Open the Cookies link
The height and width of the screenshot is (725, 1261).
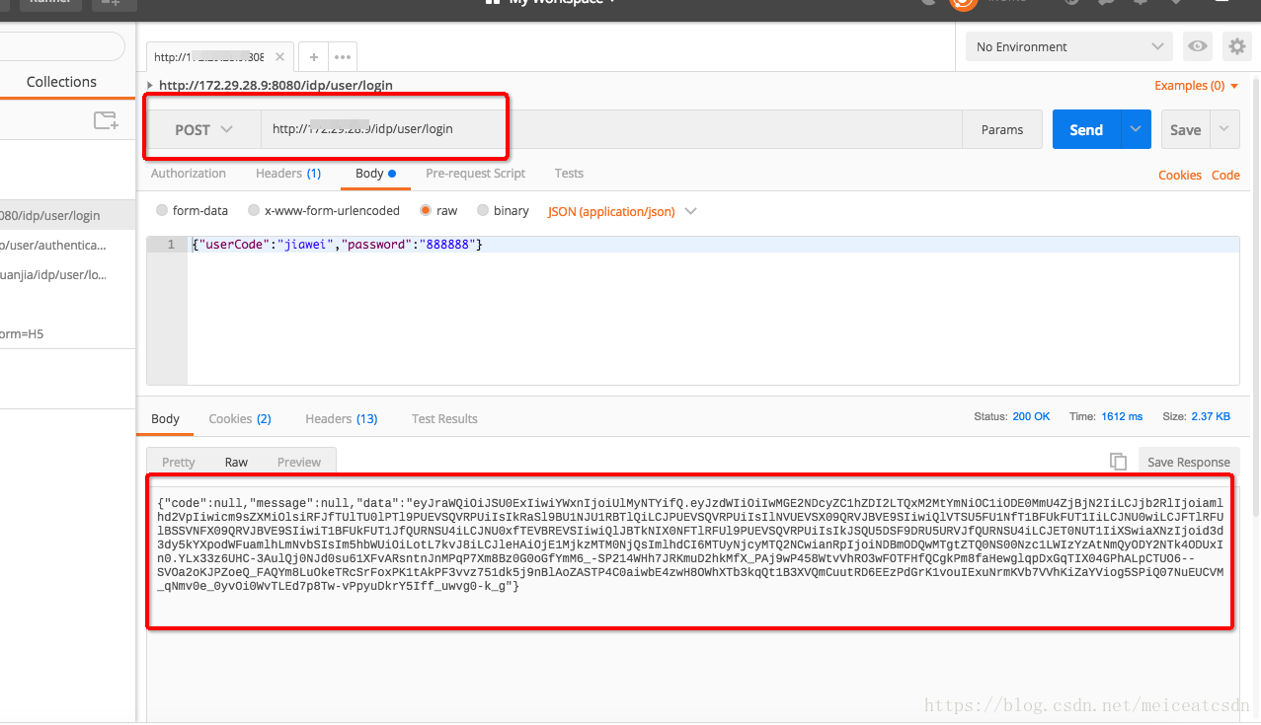click(1180, 175)
